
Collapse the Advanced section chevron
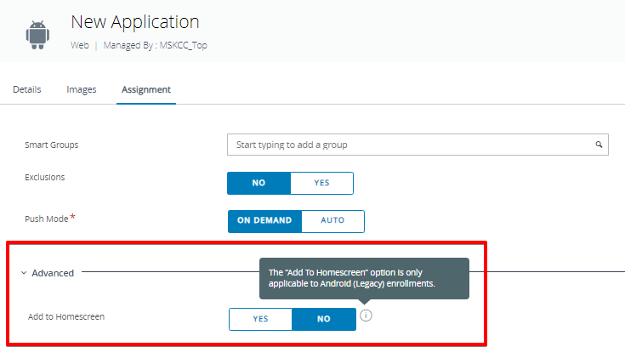[x=23, y=273]
